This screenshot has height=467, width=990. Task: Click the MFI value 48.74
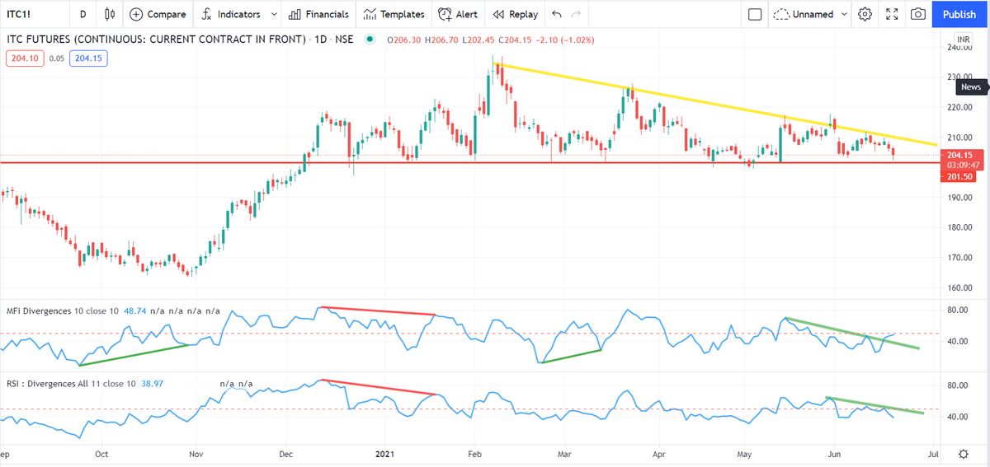coord(135,311)
